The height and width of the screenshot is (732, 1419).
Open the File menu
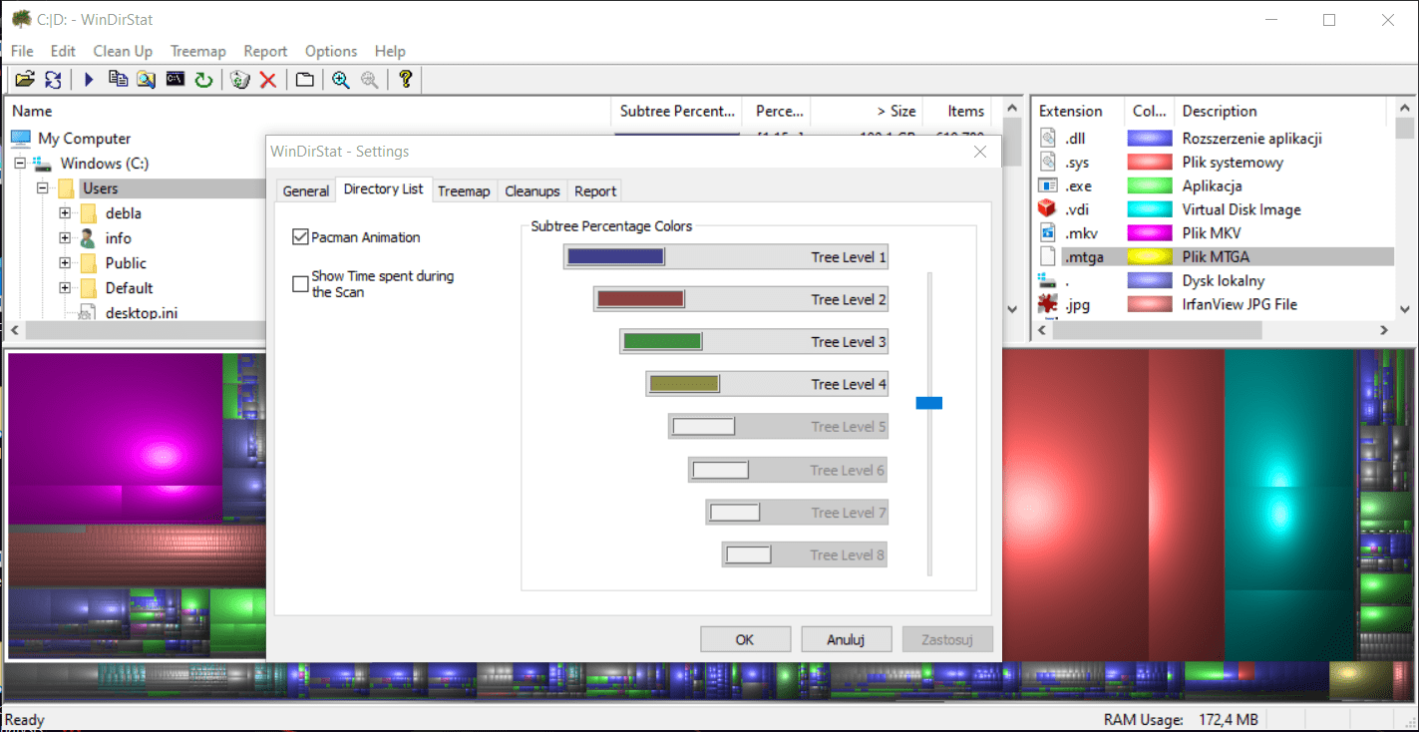[22, 51]
